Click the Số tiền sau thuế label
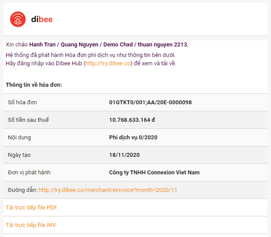This screenshot has width=271, height=237. (28, 120)
